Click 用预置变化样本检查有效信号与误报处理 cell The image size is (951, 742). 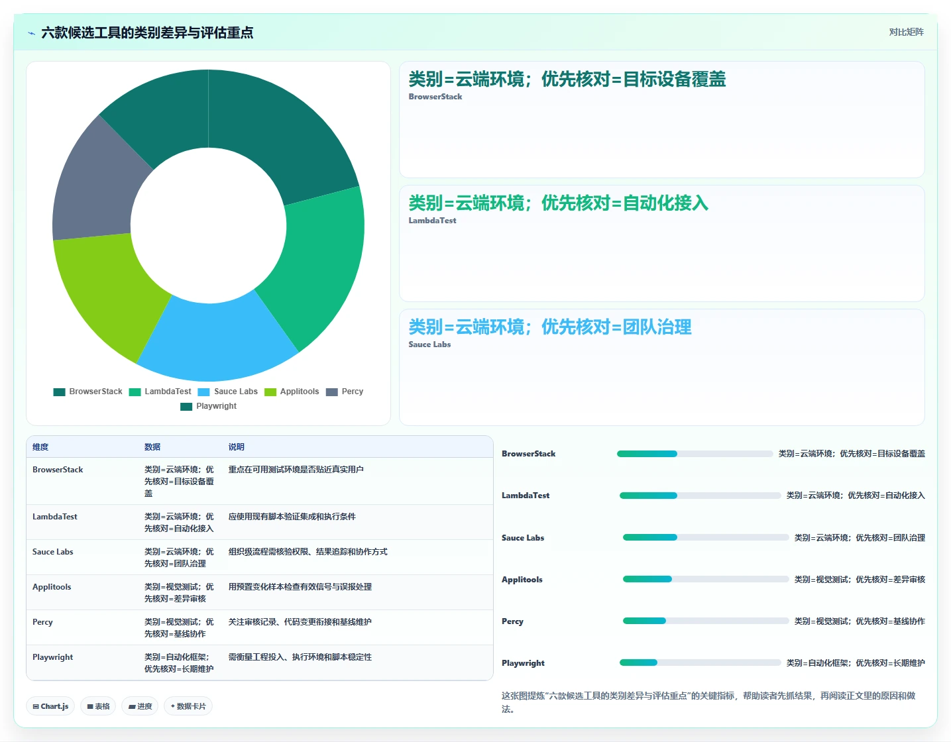coord(300,587)
